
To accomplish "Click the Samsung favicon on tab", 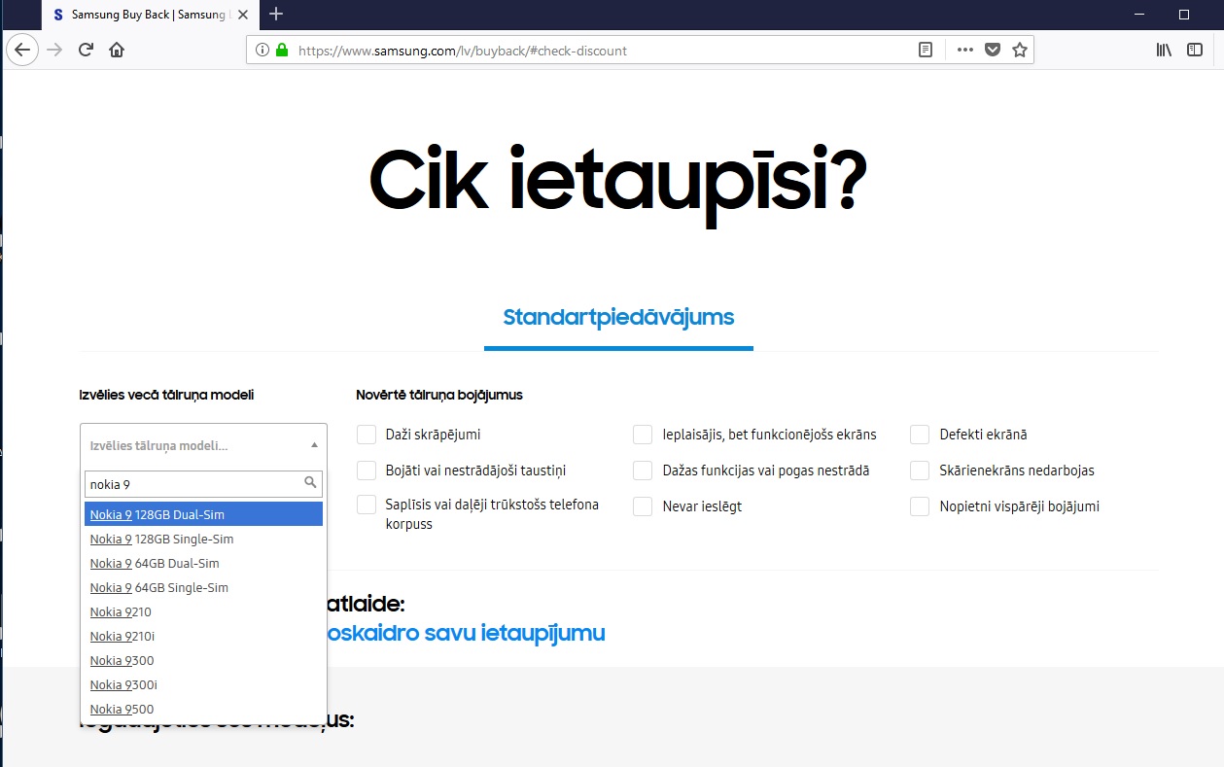I will (x=58, y=15).
